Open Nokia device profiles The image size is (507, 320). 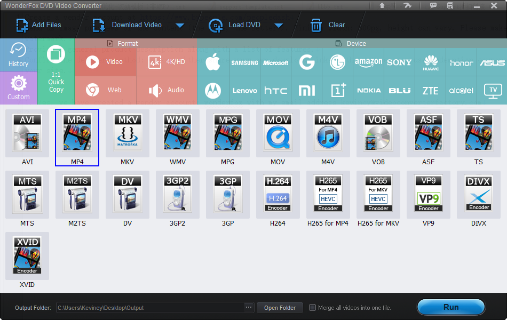368,91
